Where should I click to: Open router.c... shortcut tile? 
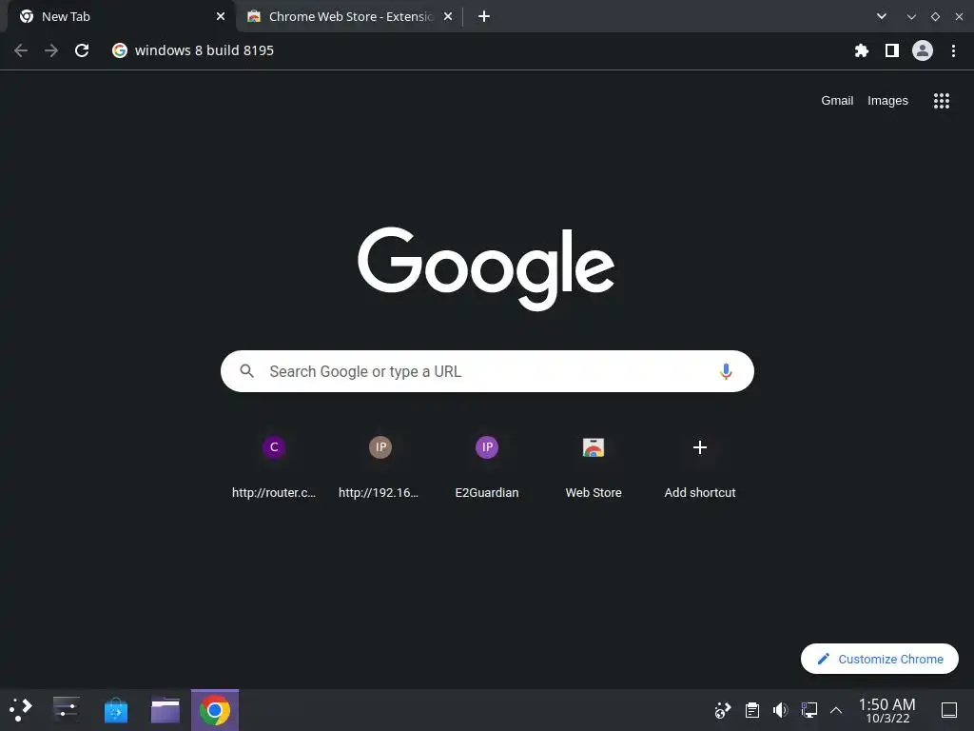(x=274, y=466)
